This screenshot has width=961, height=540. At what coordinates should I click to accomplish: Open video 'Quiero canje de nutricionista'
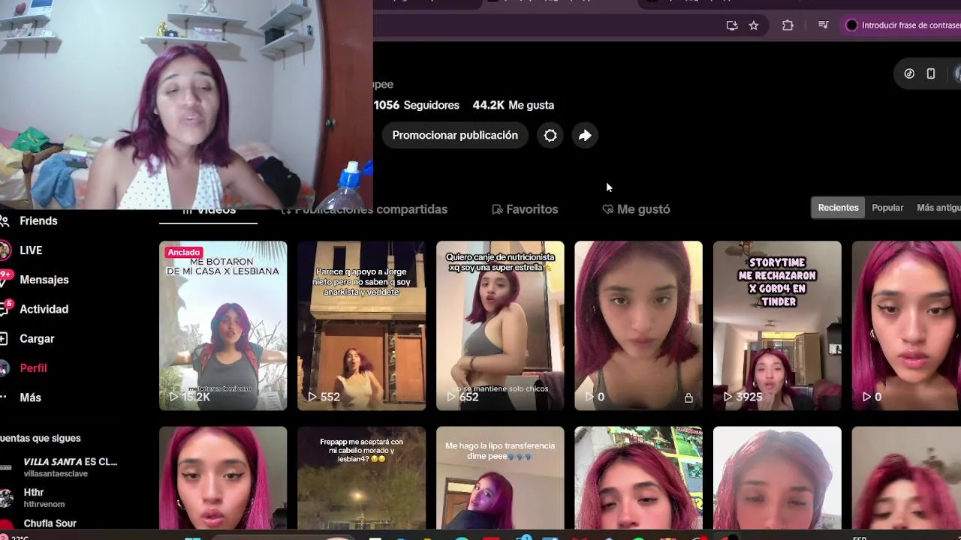(x=500, y=325)
